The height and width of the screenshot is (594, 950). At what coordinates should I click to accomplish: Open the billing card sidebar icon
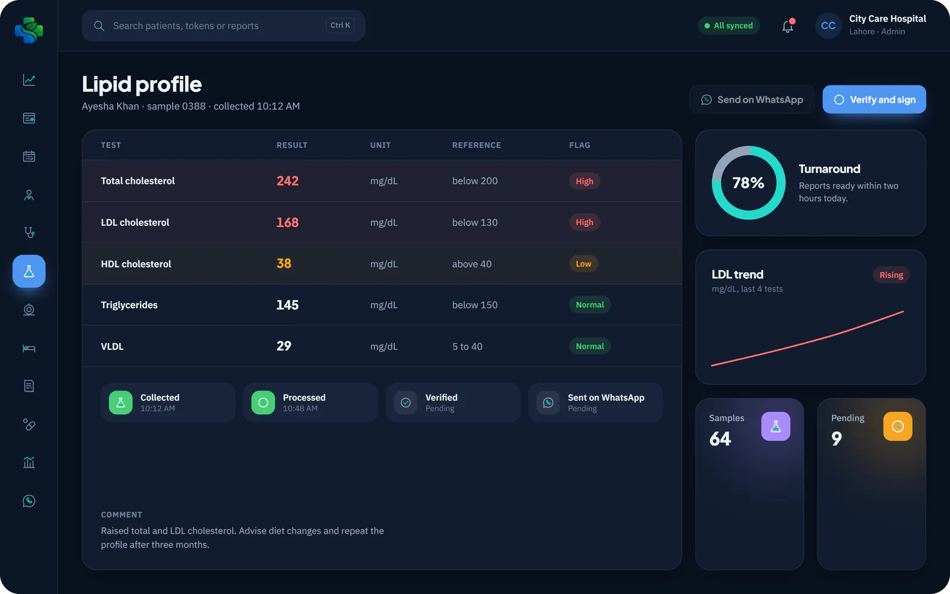click(29, 118)
